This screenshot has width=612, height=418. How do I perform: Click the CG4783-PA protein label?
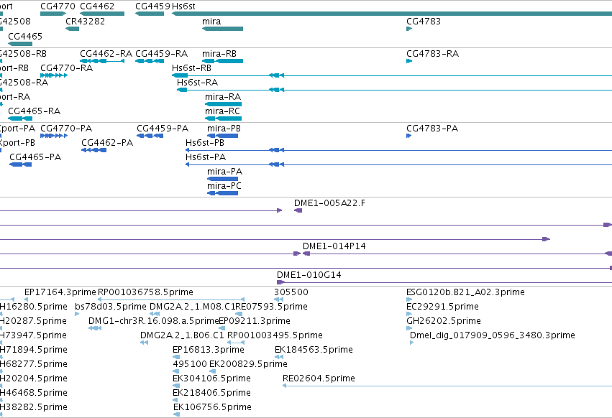pyautogui.click(x=432, y=129)
